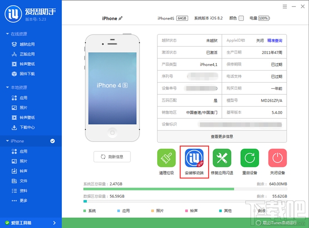Click the 系统 legend entry
Image resolution: width=309 pixels, height=228 pixels.
click(x=90, y=211)
